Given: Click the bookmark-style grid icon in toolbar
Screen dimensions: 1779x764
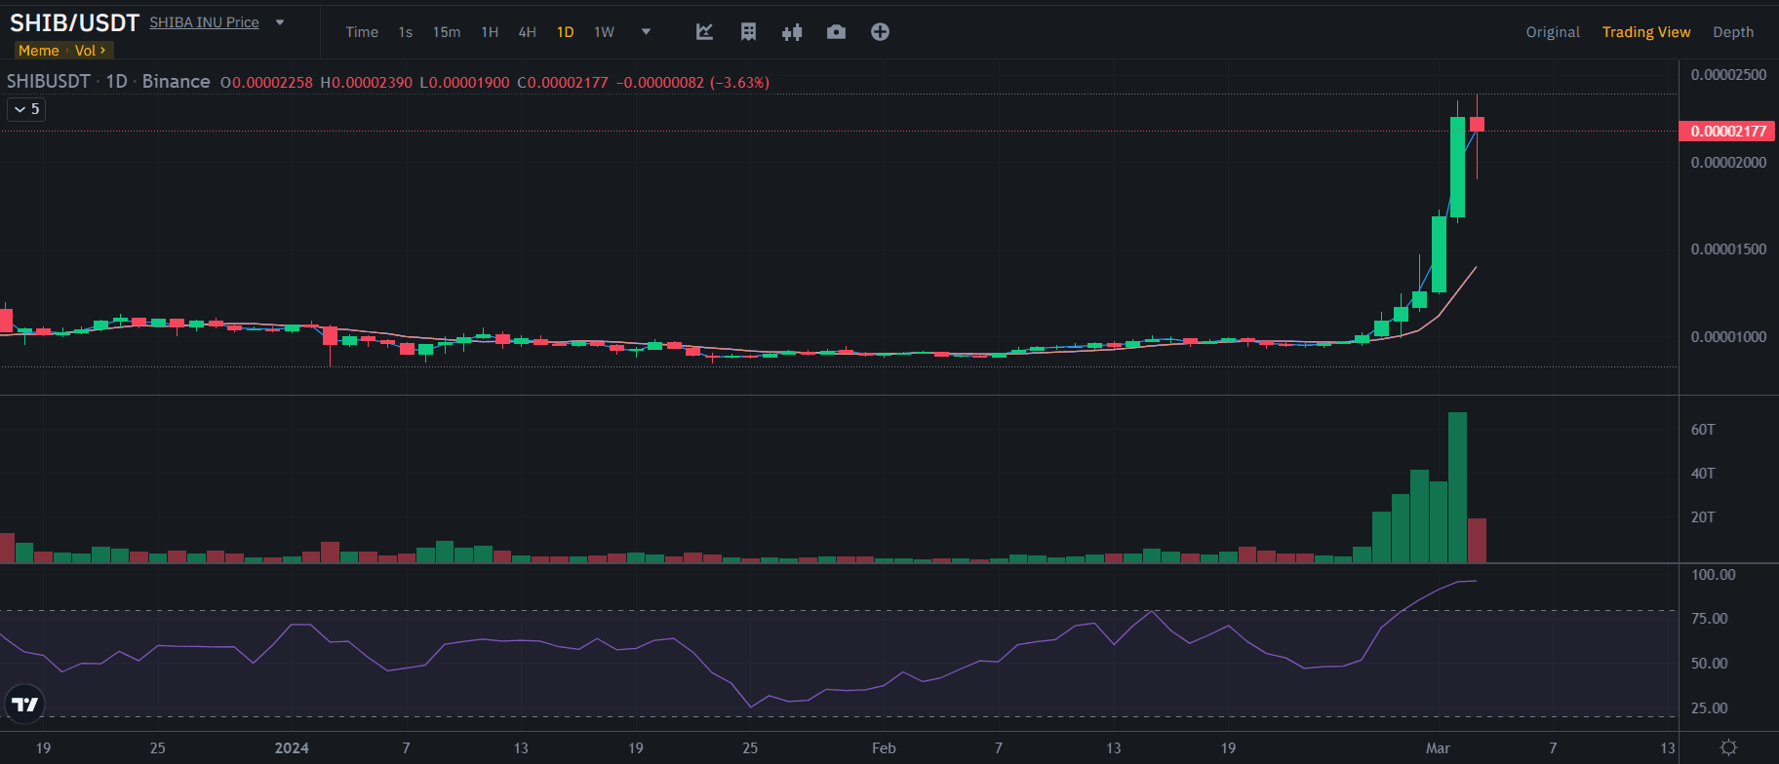Looking at the screenshot, I should coord(748,32).
